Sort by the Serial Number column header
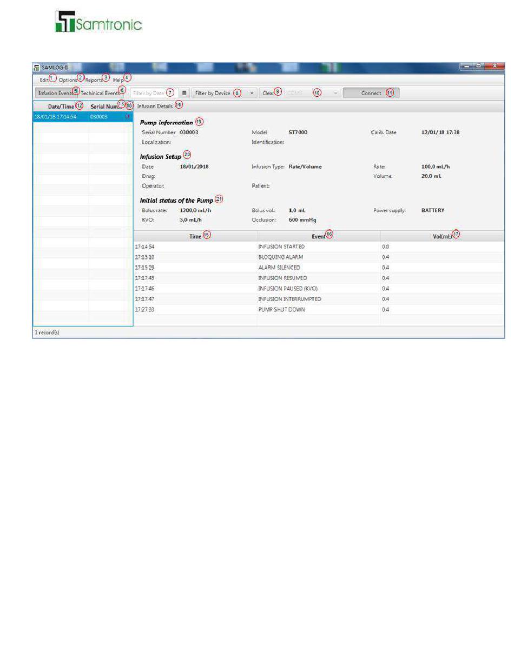 (106, 106)
